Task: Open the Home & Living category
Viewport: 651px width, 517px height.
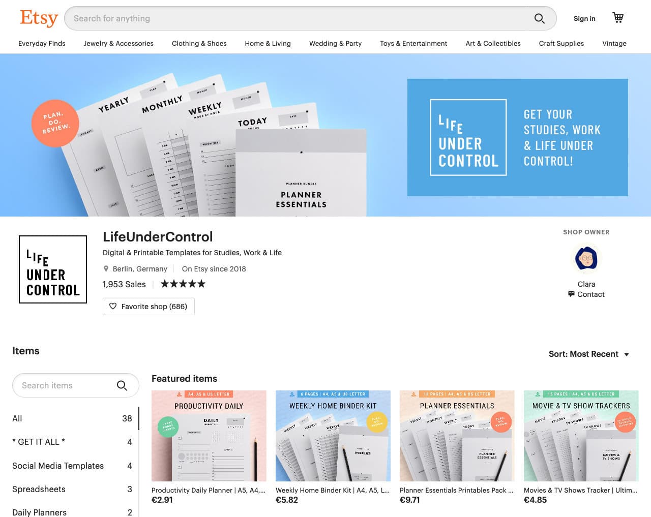Action: (268, 44)
